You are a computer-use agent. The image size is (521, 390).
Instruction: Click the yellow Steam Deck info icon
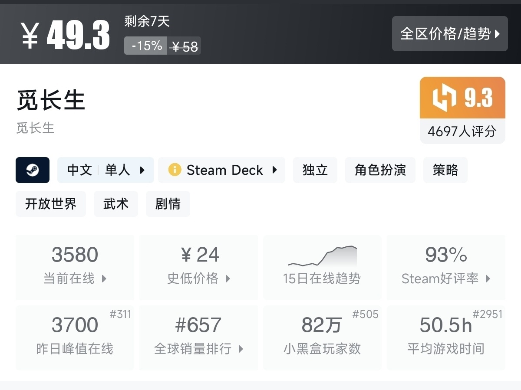click(175, 170)
